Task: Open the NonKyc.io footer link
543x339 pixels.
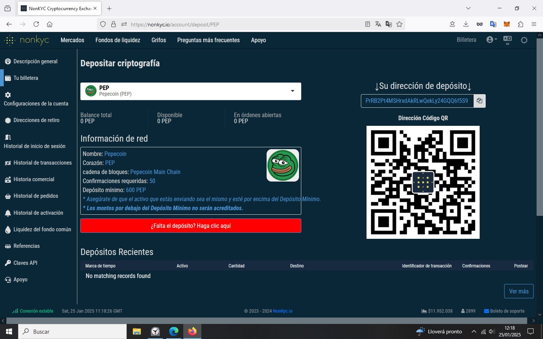Action: click(282, 311)
